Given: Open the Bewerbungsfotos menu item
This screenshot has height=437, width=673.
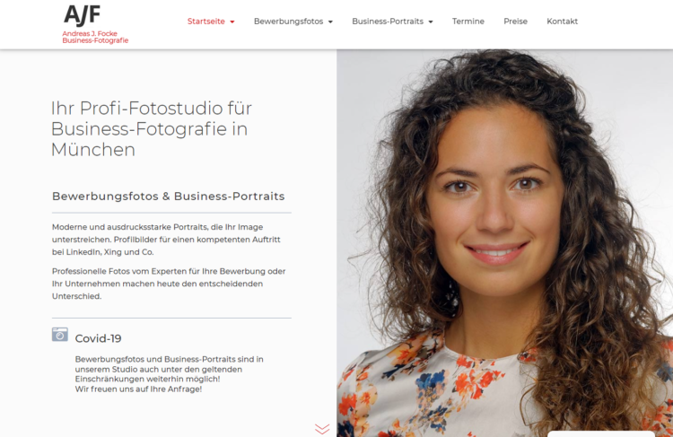Looking at the screenshot, I should [x=288, y=22].
